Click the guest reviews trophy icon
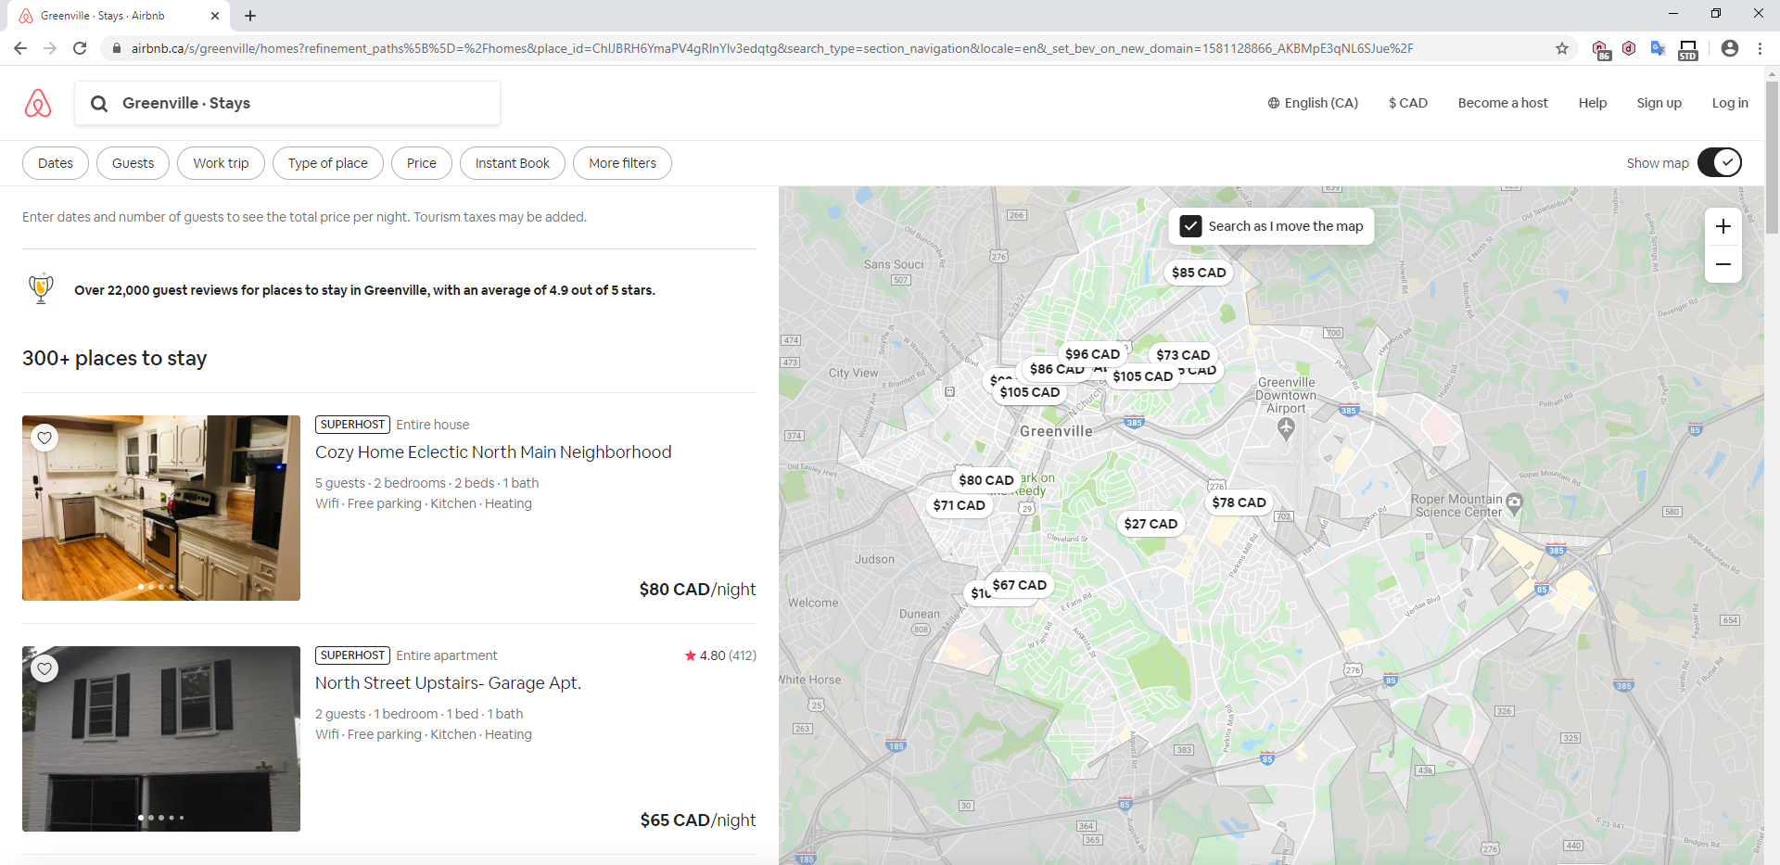 tap(40, 288)
